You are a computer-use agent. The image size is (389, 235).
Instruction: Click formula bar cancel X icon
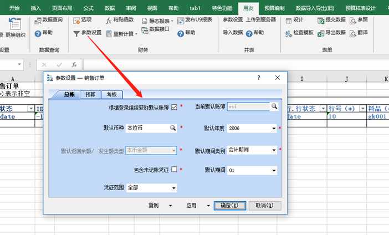44,65
